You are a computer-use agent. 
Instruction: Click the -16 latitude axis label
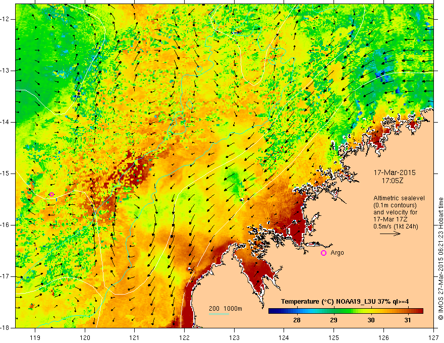point(6,225)
